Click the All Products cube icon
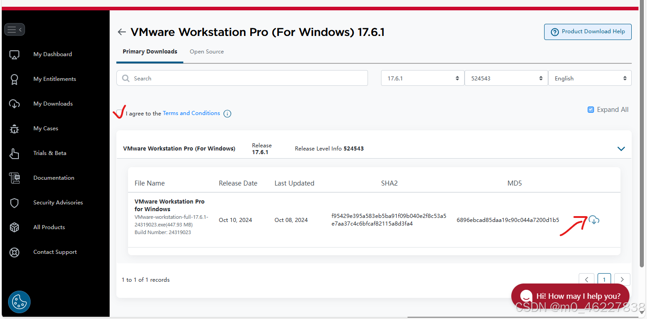 [x=14, y=227]
